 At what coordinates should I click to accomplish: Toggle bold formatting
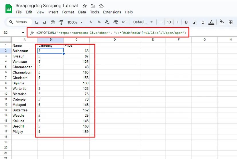[186, 22]
